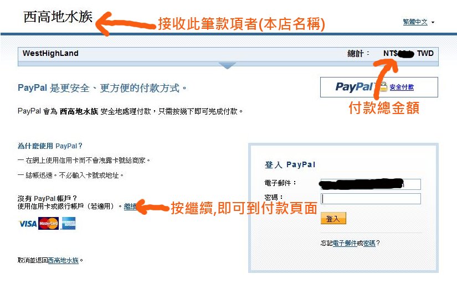Click the padlock secure payment icon
This screenshot has height=284, width=457.
pyautogui.click(x=383, y=86)
